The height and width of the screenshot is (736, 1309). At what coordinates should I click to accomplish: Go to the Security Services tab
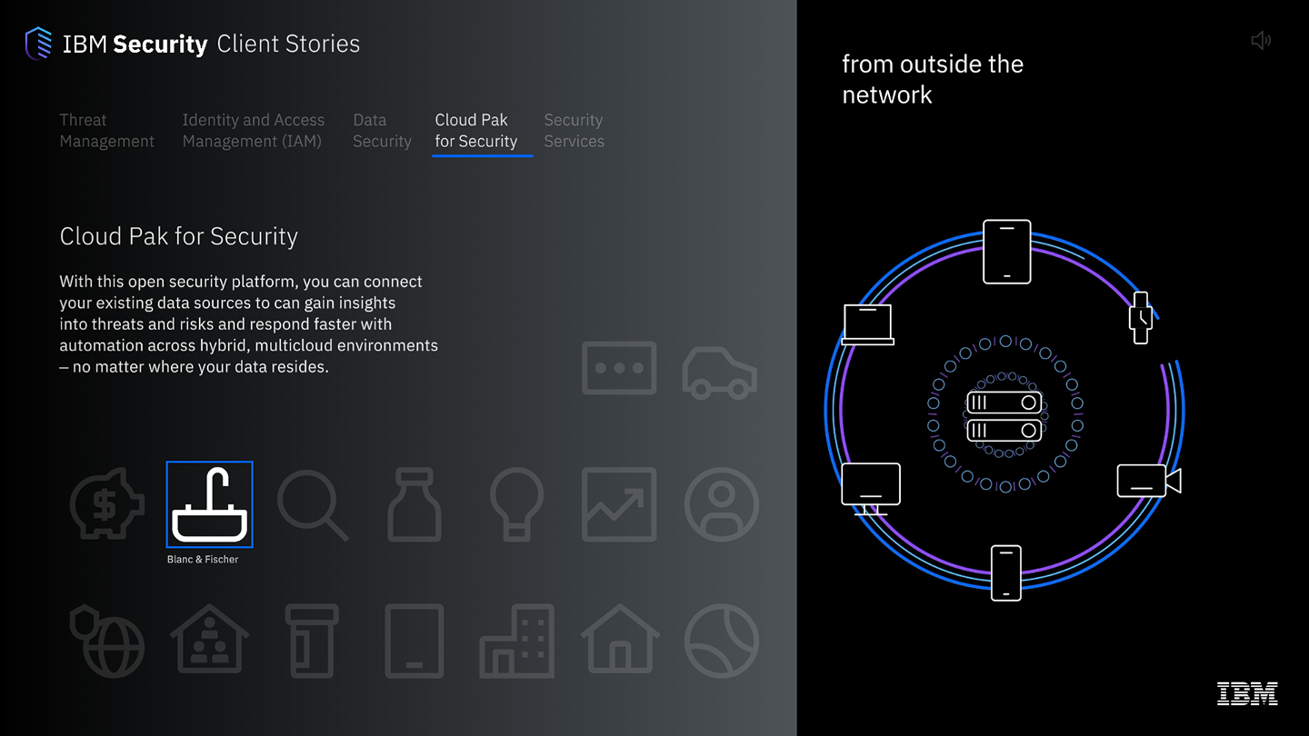pos(575,131)
